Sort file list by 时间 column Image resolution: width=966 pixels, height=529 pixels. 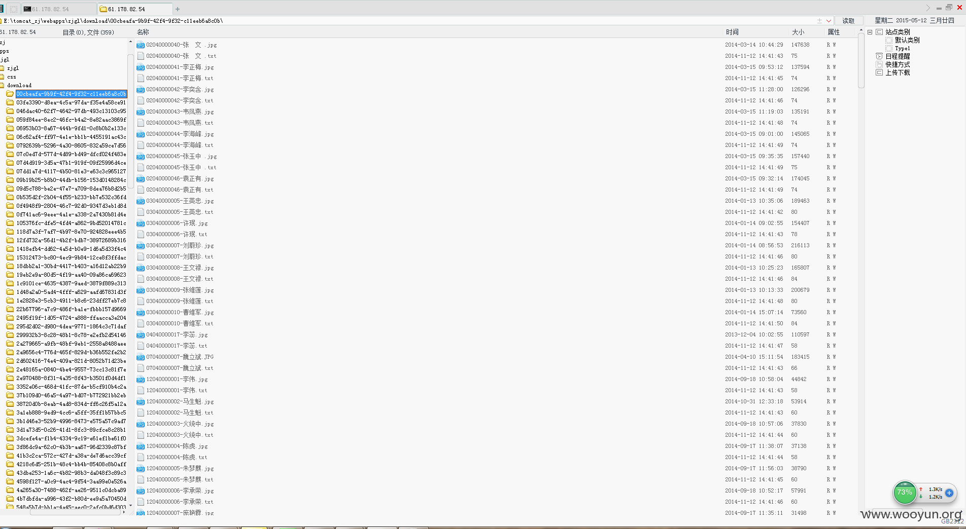[732, 32]
